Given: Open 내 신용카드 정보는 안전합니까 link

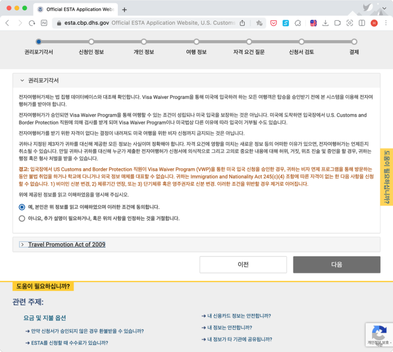Looking at the screenshot, I should point(236,316).
